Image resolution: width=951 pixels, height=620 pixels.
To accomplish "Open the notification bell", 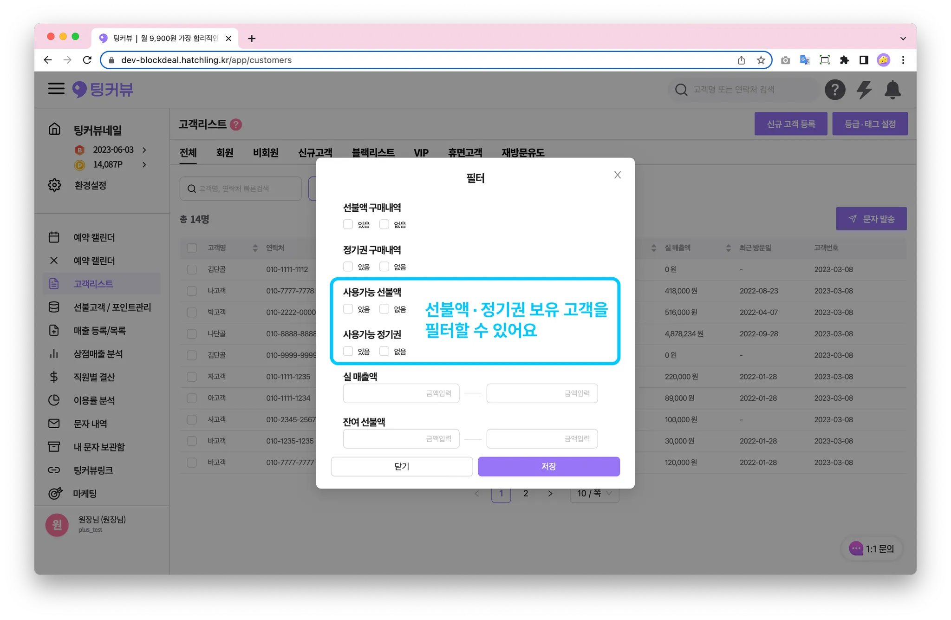I will (892, 90).
